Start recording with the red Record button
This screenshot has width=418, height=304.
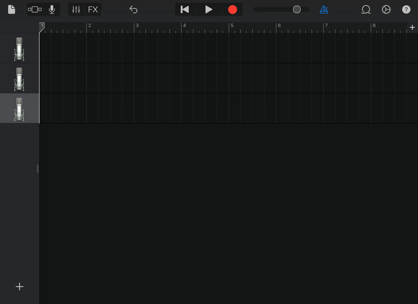coord(232,10)
